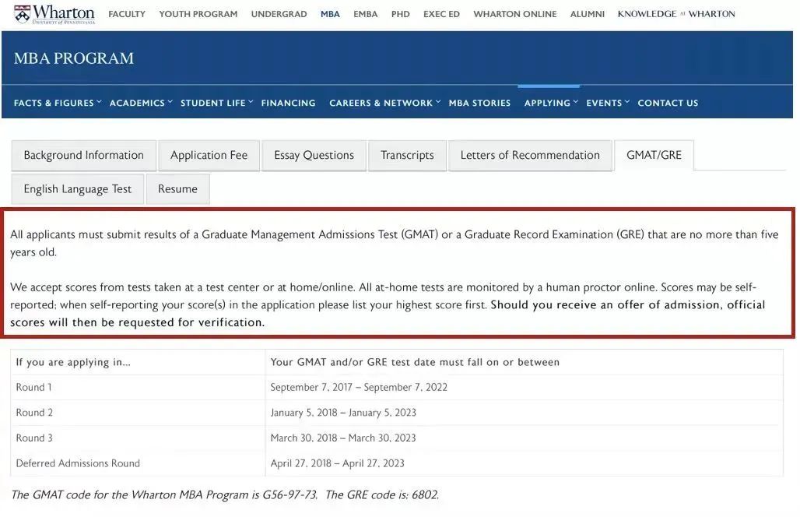This screenshot has width=800, height=517.
Task: Open the Wharton Online link
Action: coord(515,14)
